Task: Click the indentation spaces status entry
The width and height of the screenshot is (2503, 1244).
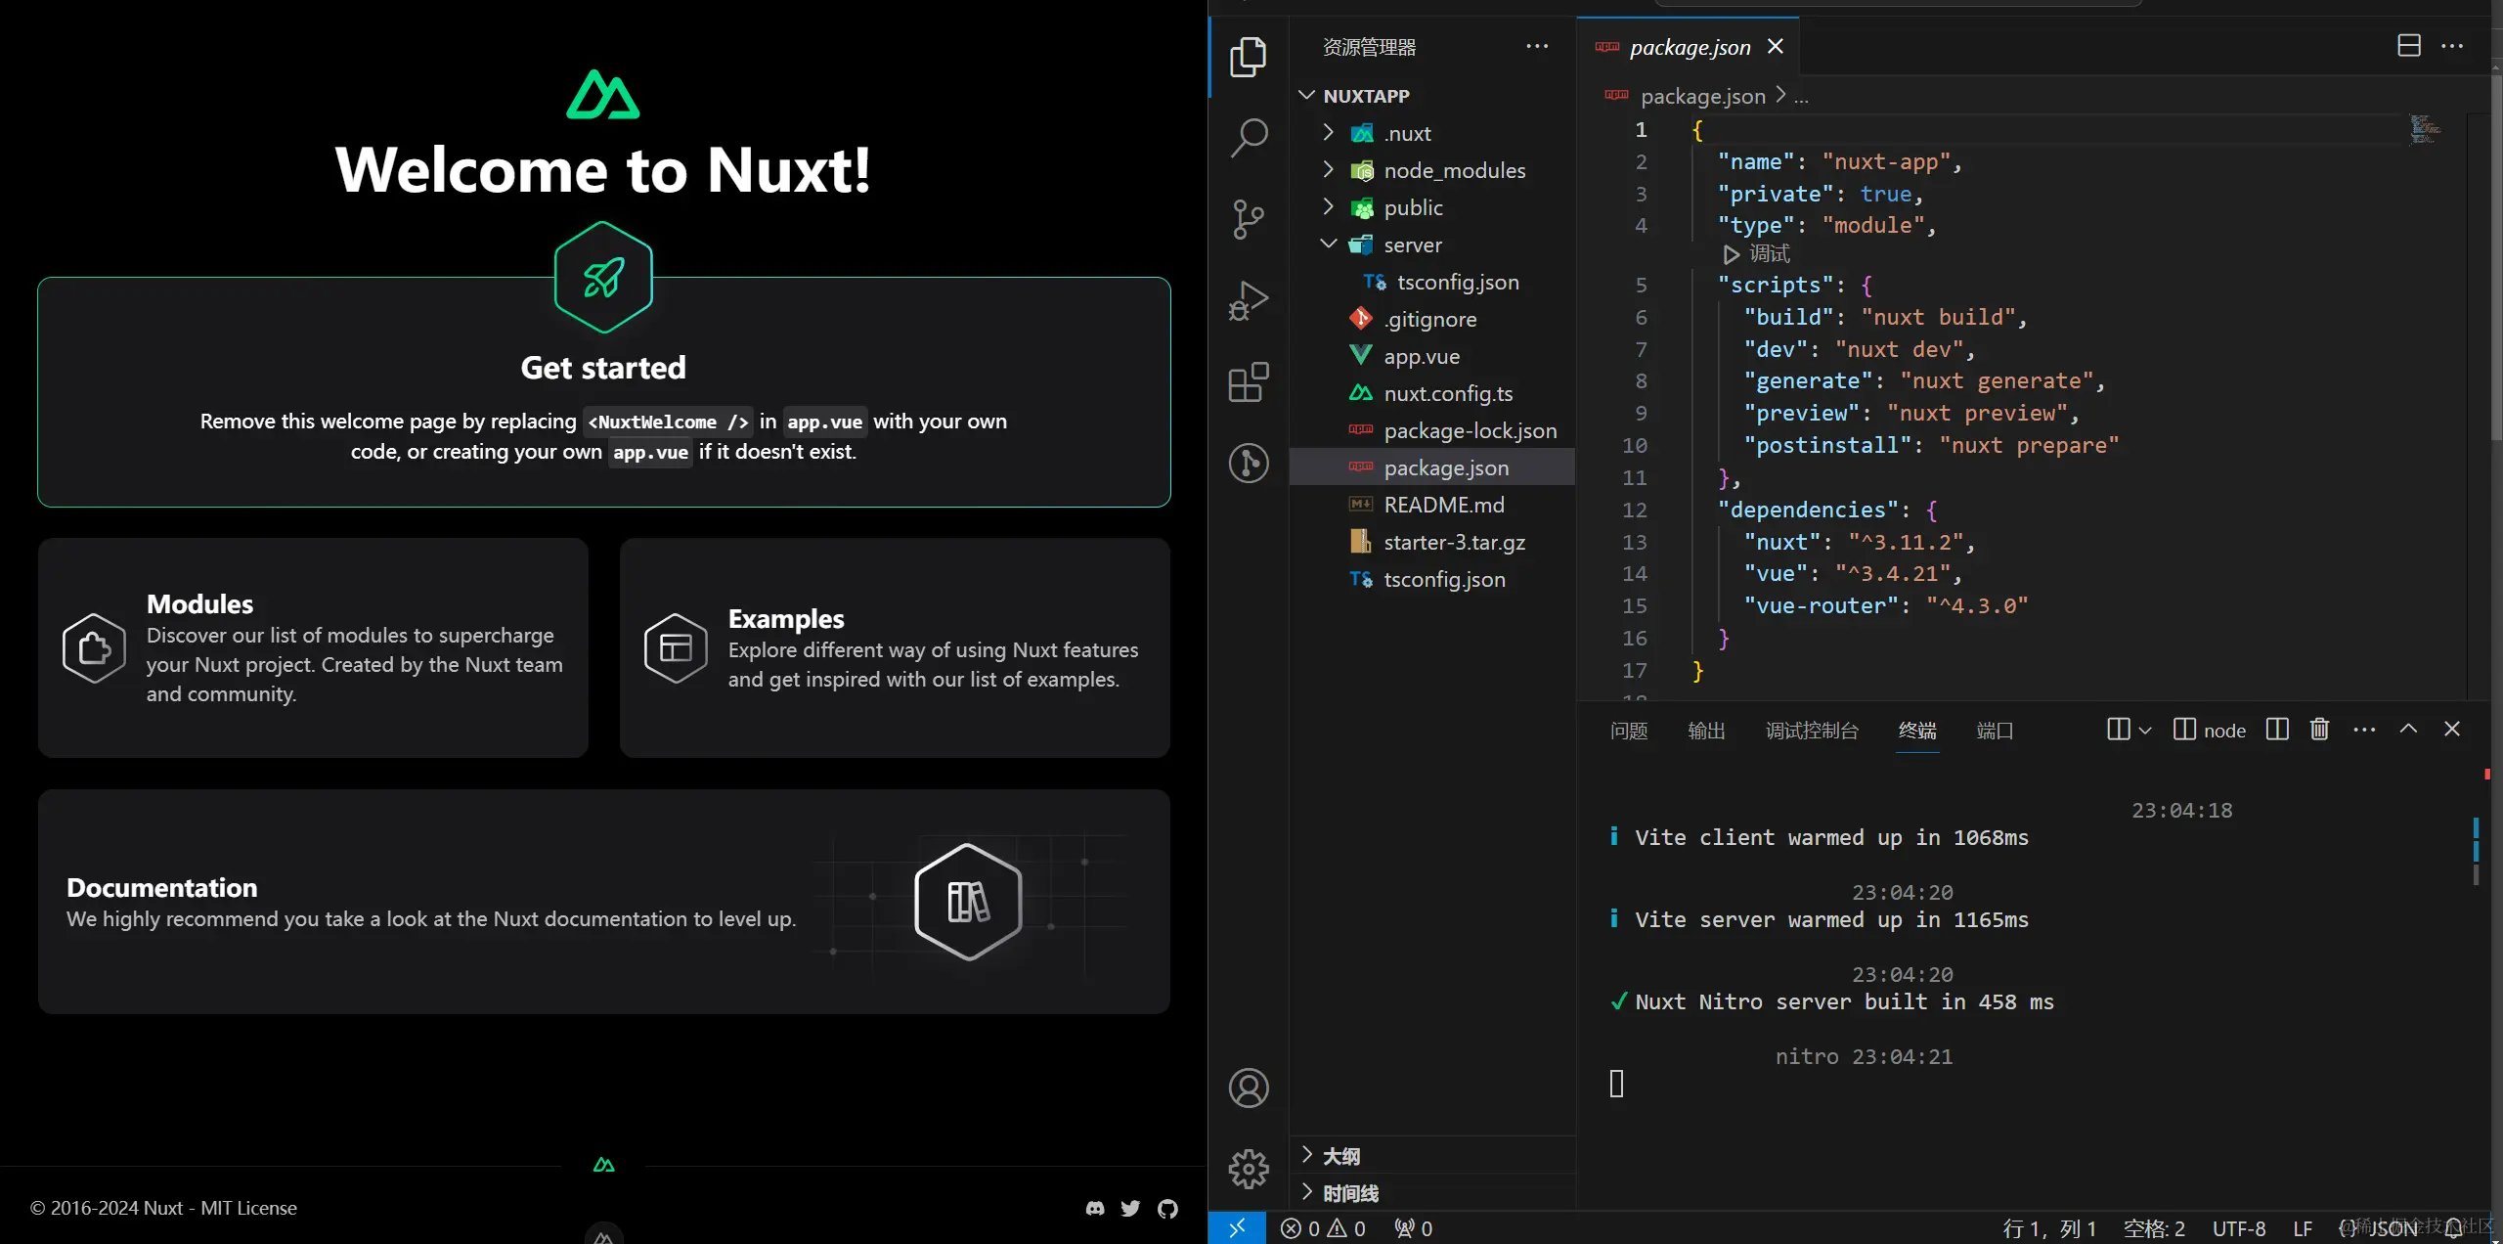Action: [2154, 1228]
